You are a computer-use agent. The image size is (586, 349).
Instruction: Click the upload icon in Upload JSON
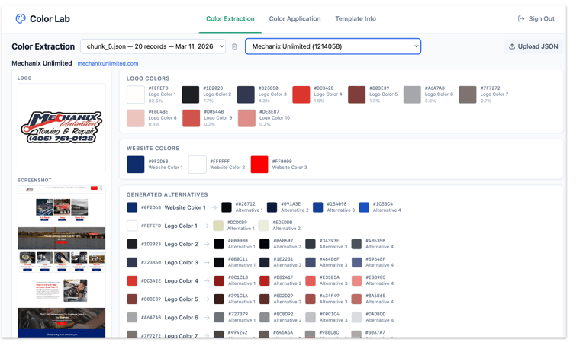512,46
